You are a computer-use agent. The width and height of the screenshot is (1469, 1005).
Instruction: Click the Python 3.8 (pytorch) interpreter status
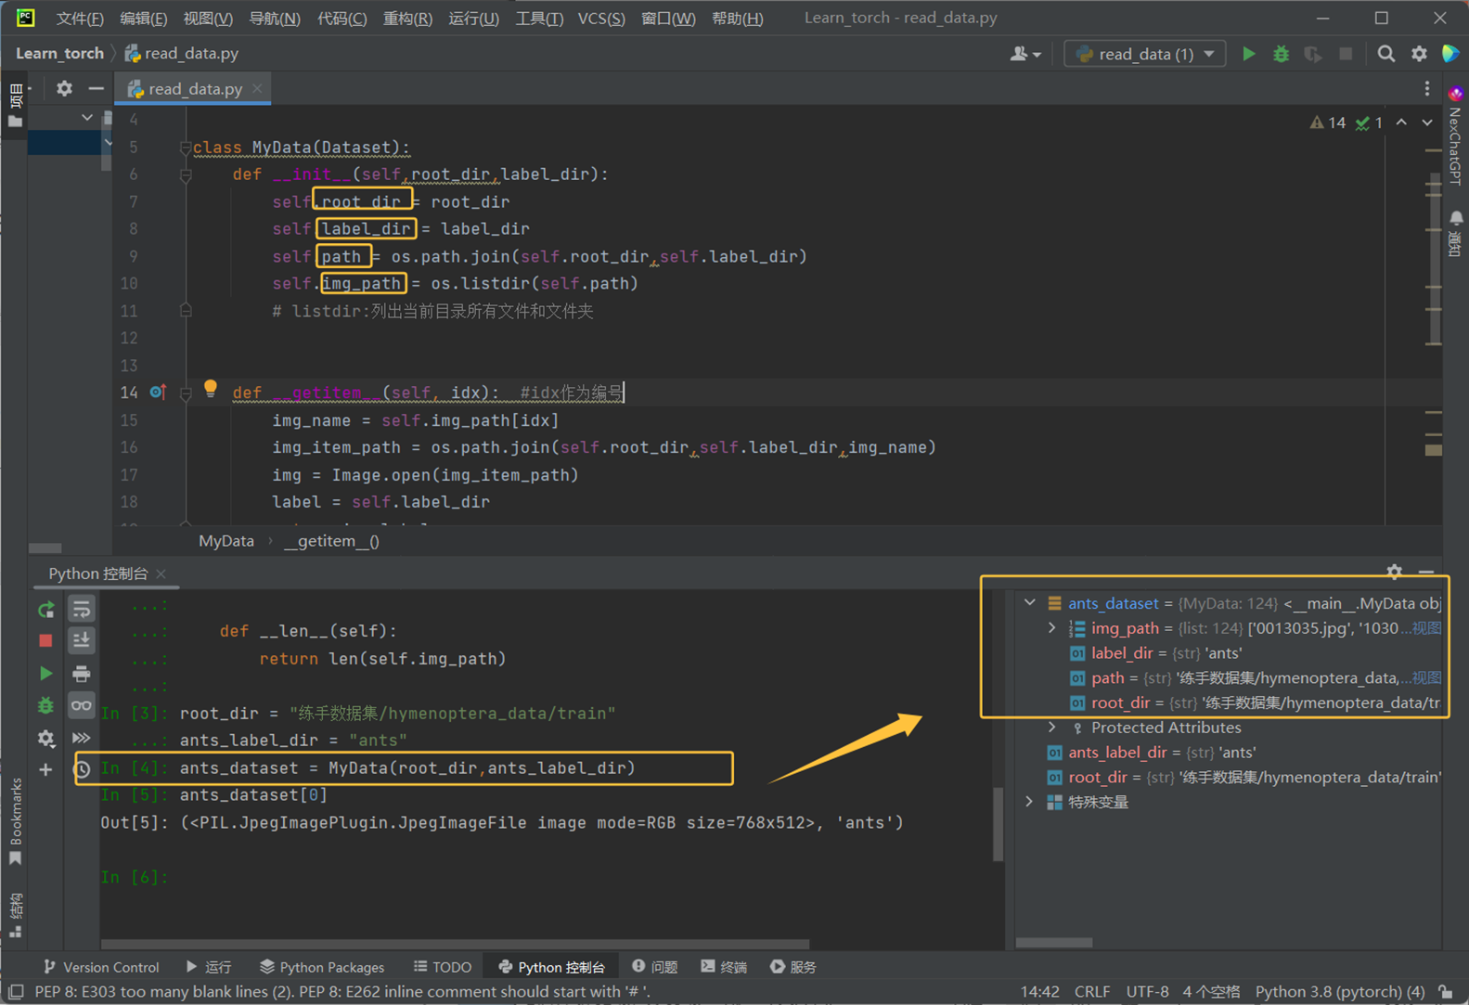coord(1339,992)
